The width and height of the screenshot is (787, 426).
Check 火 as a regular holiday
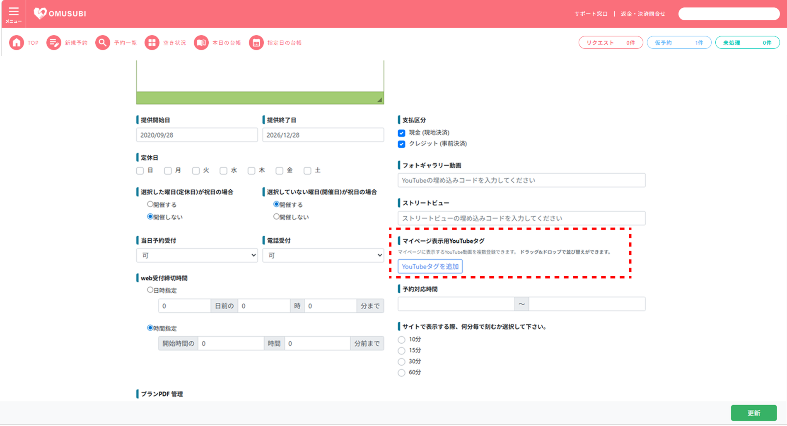[x=196, y=171]
